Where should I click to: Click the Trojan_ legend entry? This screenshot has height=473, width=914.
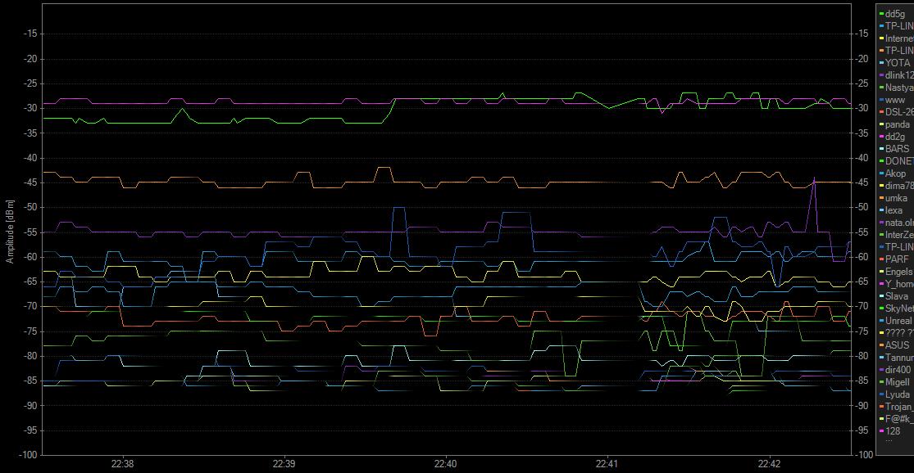tap(897, 407)
